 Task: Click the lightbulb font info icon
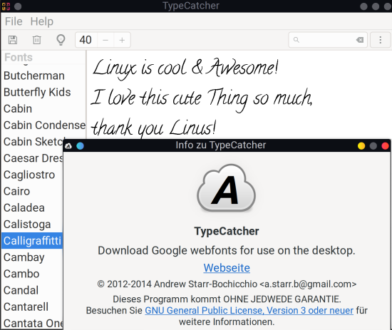click(x=61, y=40)
